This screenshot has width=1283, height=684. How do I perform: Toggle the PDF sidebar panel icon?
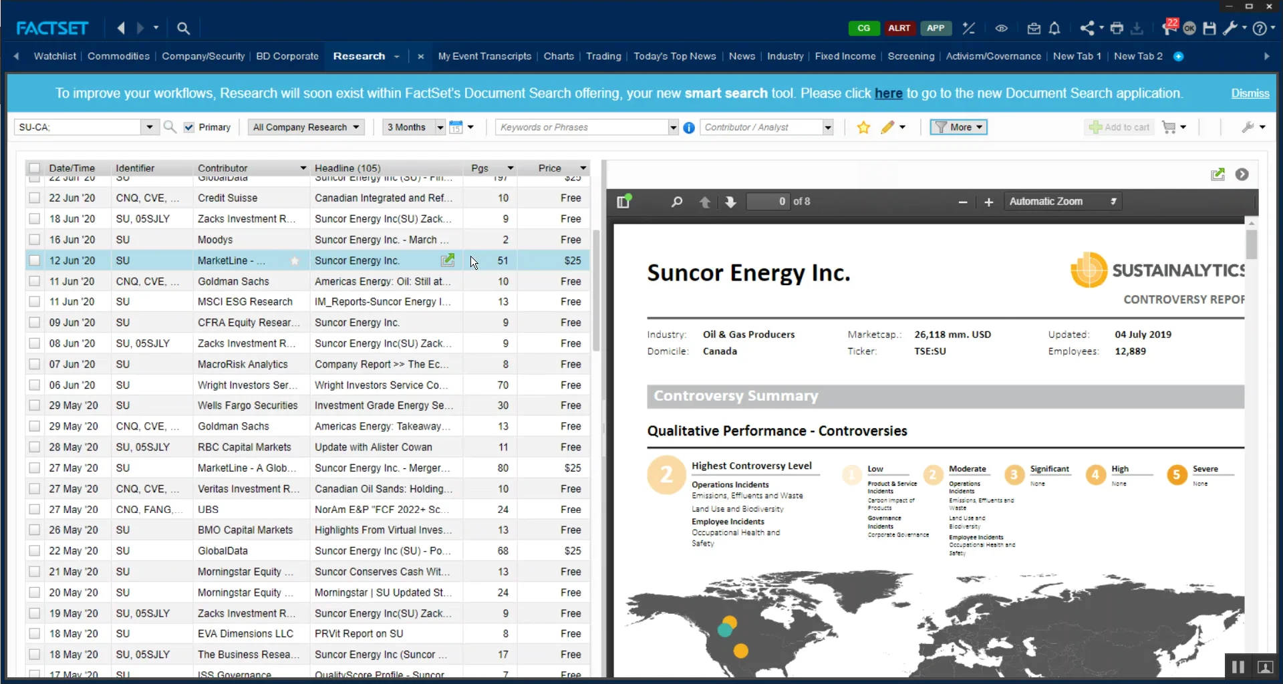click(624, 201)
